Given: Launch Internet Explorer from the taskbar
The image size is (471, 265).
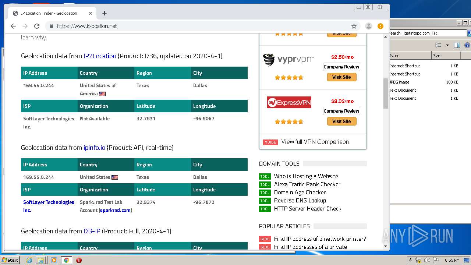Looking at the screenshot, I should [29, 260].
